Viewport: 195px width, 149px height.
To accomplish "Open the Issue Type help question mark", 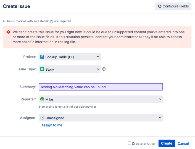I will (104, 69).
